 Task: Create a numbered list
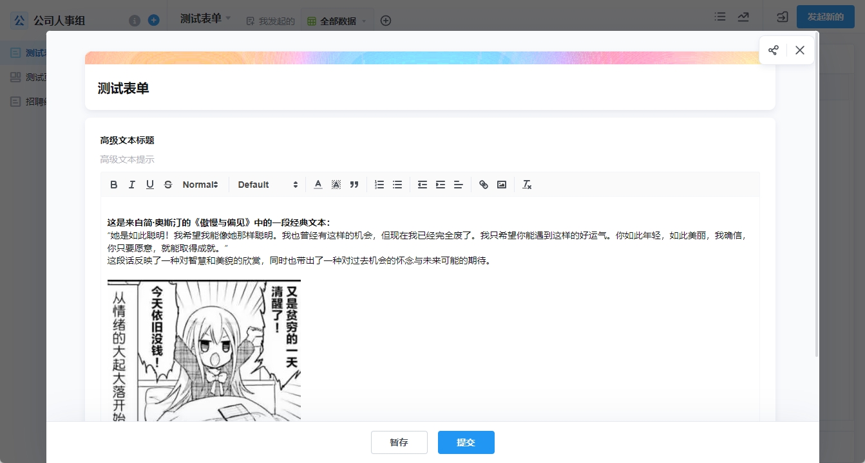379,185
